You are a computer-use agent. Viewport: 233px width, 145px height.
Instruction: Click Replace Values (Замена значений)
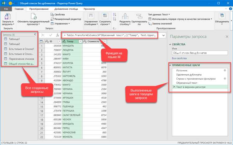click(x=160, y=24)
